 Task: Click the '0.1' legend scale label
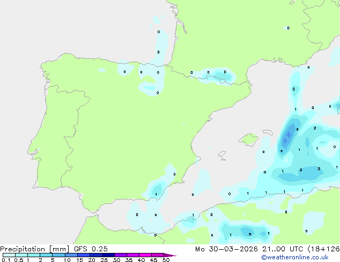pos(6,260)
